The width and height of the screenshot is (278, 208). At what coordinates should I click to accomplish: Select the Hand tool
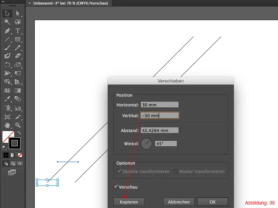7,125
